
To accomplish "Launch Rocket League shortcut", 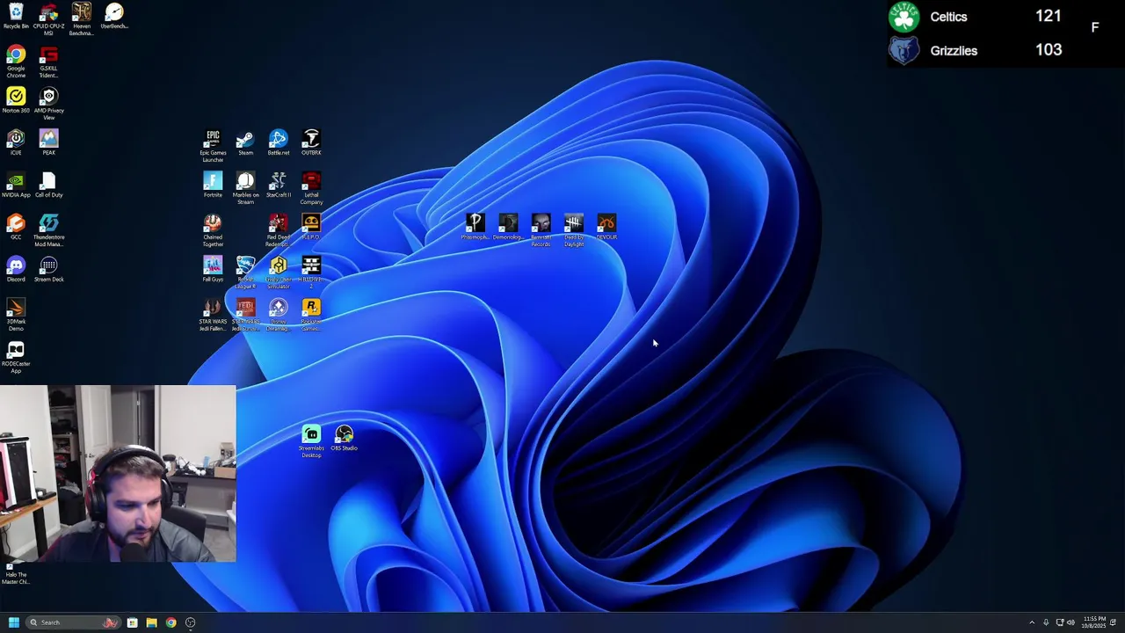I will (245, 273).
